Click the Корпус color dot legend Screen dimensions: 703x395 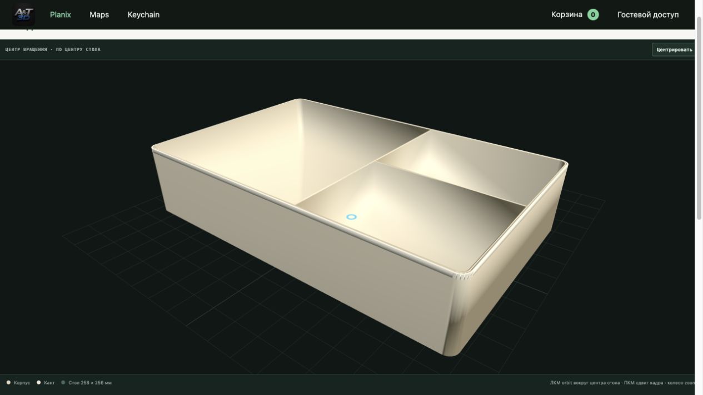click(8, 382)
